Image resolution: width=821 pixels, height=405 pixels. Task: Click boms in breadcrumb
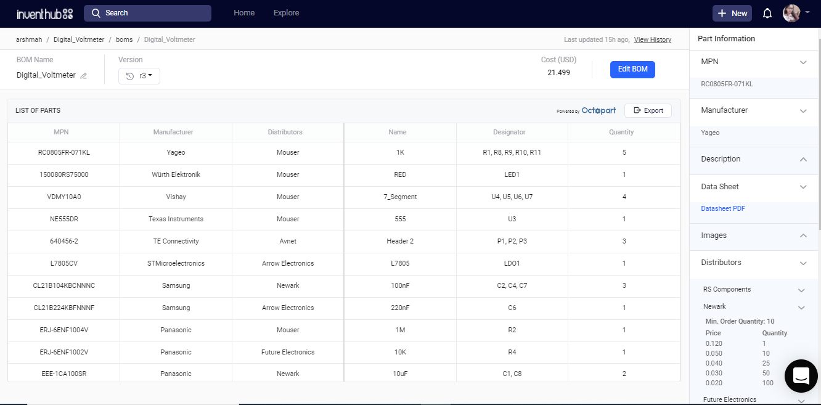(x=124, y=39)
